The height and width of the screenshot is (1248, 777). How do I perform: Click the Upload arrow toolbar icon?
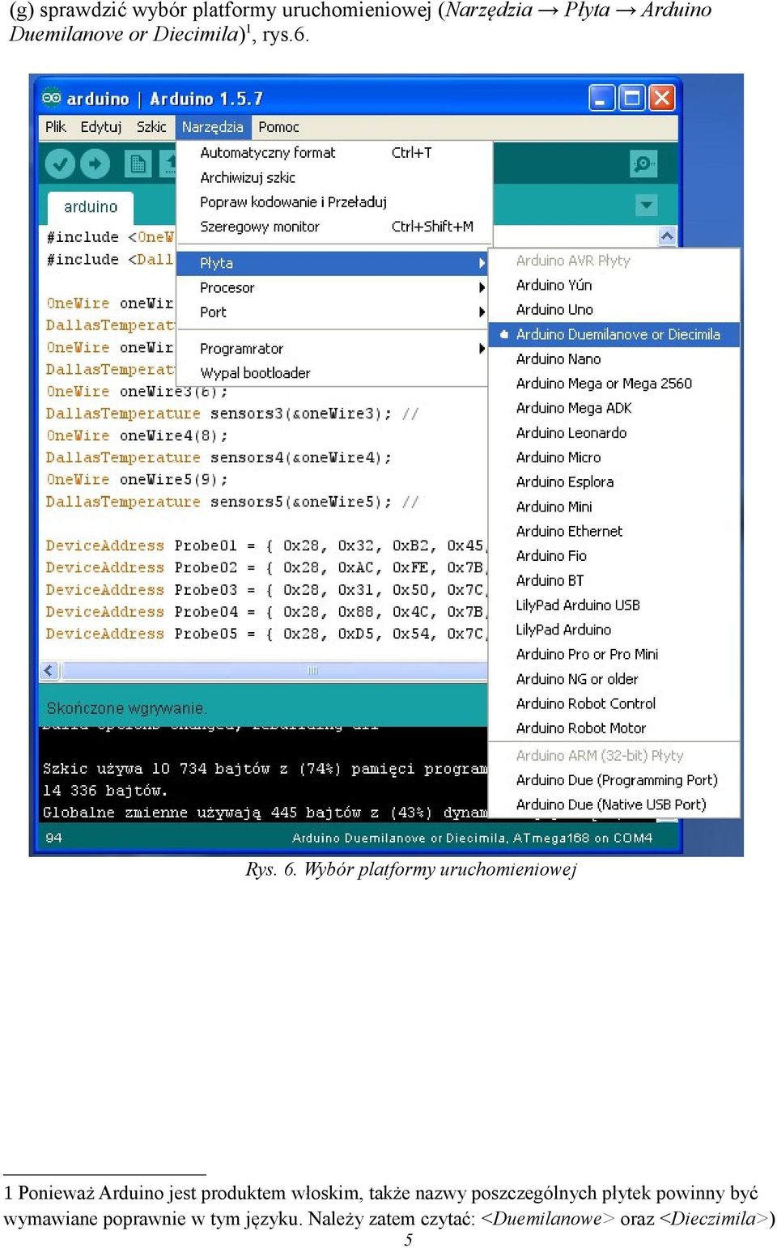(x=95, y=164)
